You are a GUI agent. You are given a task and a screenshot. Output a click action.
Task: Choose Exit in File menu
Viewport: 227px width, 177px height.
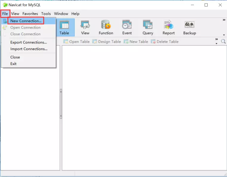(29, 64)
